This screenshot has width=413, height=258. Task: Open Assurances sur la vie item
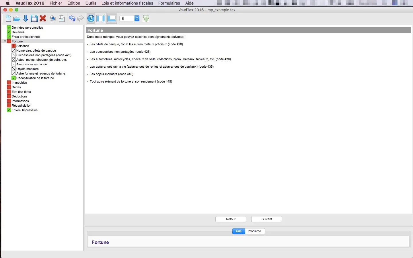coord(32,64)
